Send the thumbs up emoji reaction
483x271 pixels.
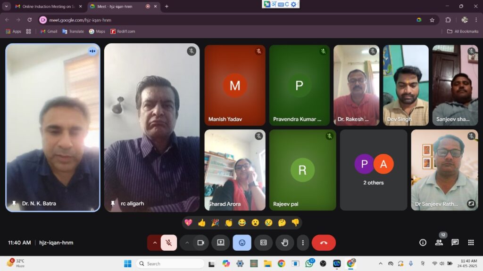click(202, 223)
